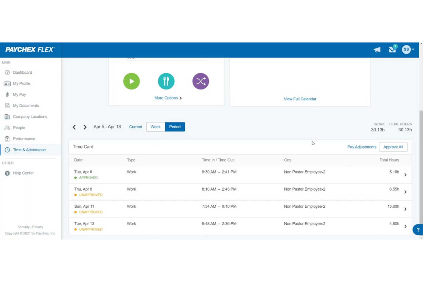Open the announcements megaphone icon
423x282 pixels.
[377, 50]
